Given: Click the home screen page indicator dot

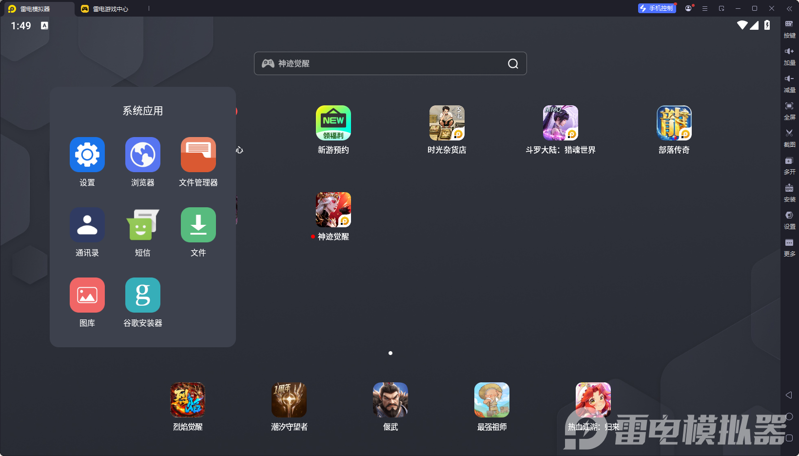Looking at the screenshot, I should click(390, 353).
